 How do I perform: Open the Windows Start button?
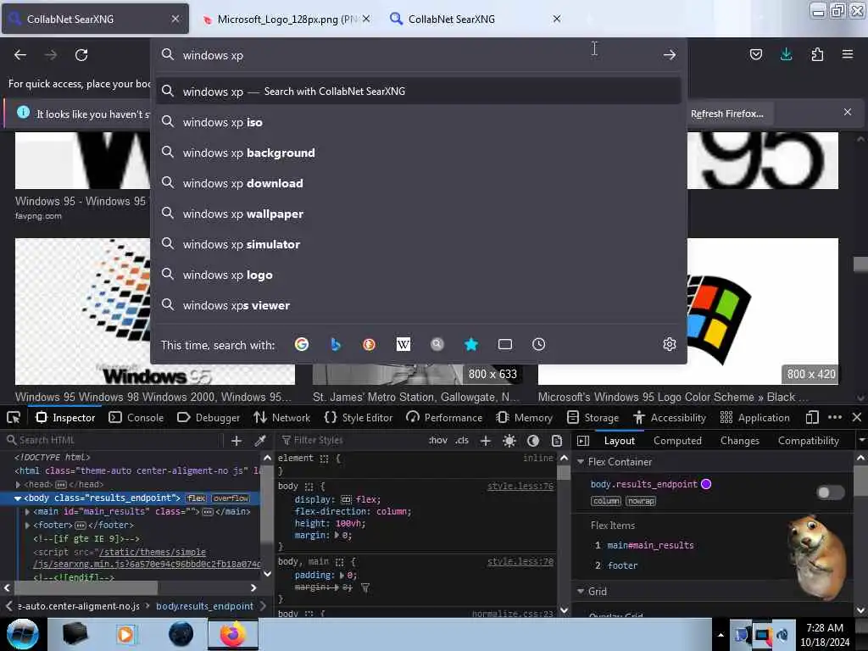click(x=23, y=634)
